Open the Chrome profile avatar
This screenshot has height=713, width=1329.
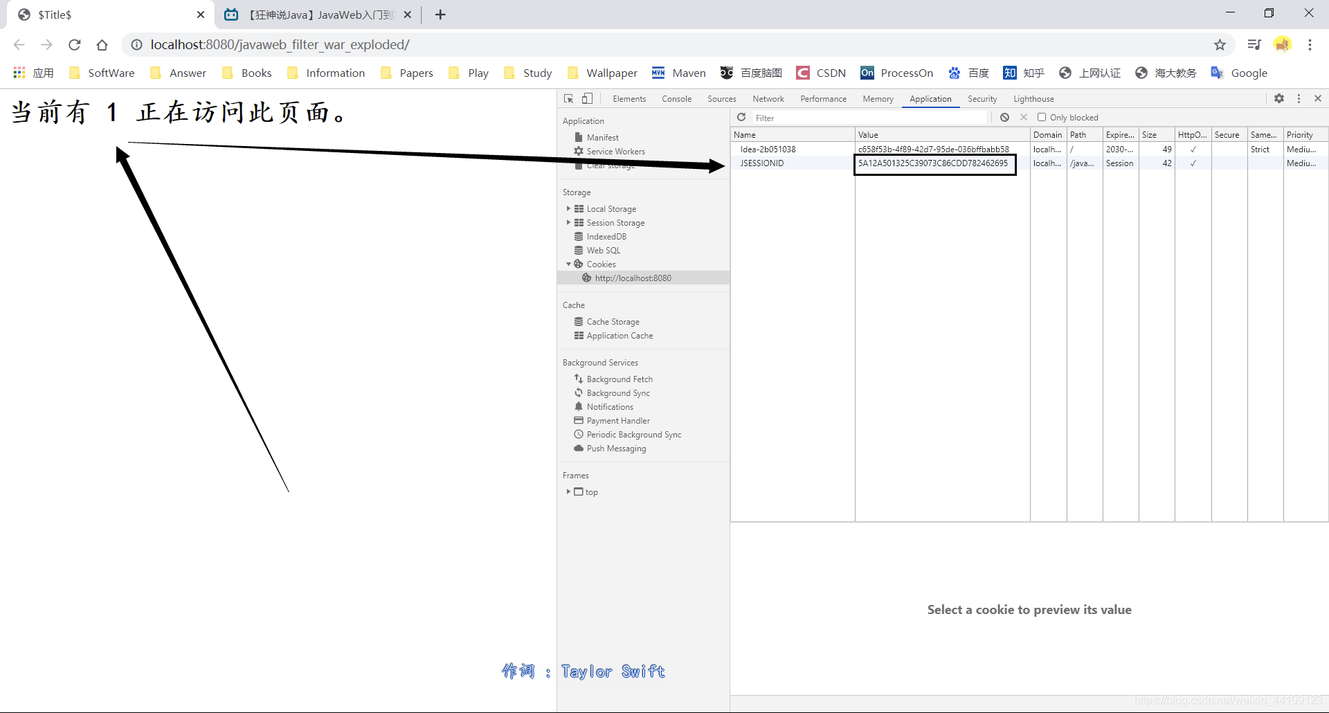1283,45
